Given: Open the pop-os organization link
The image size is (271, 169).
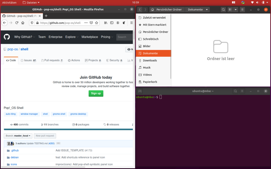Looking at the screenshot, I should point(13,49).
